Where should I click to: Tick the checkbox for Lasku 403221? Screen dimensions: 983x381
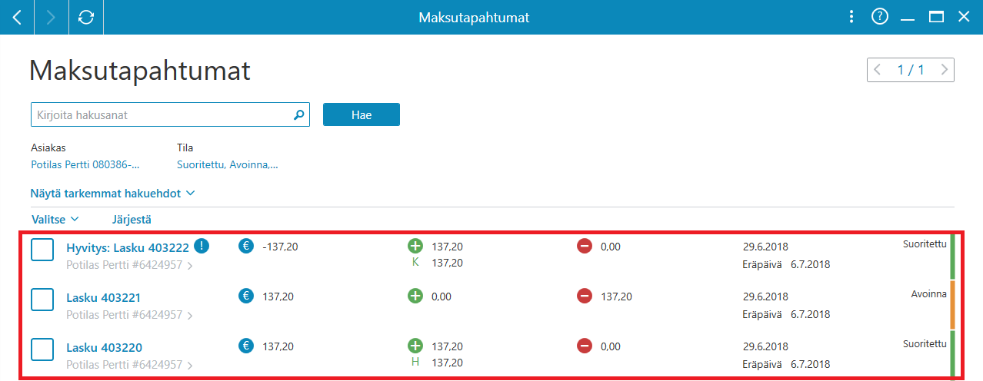[42, 300]
